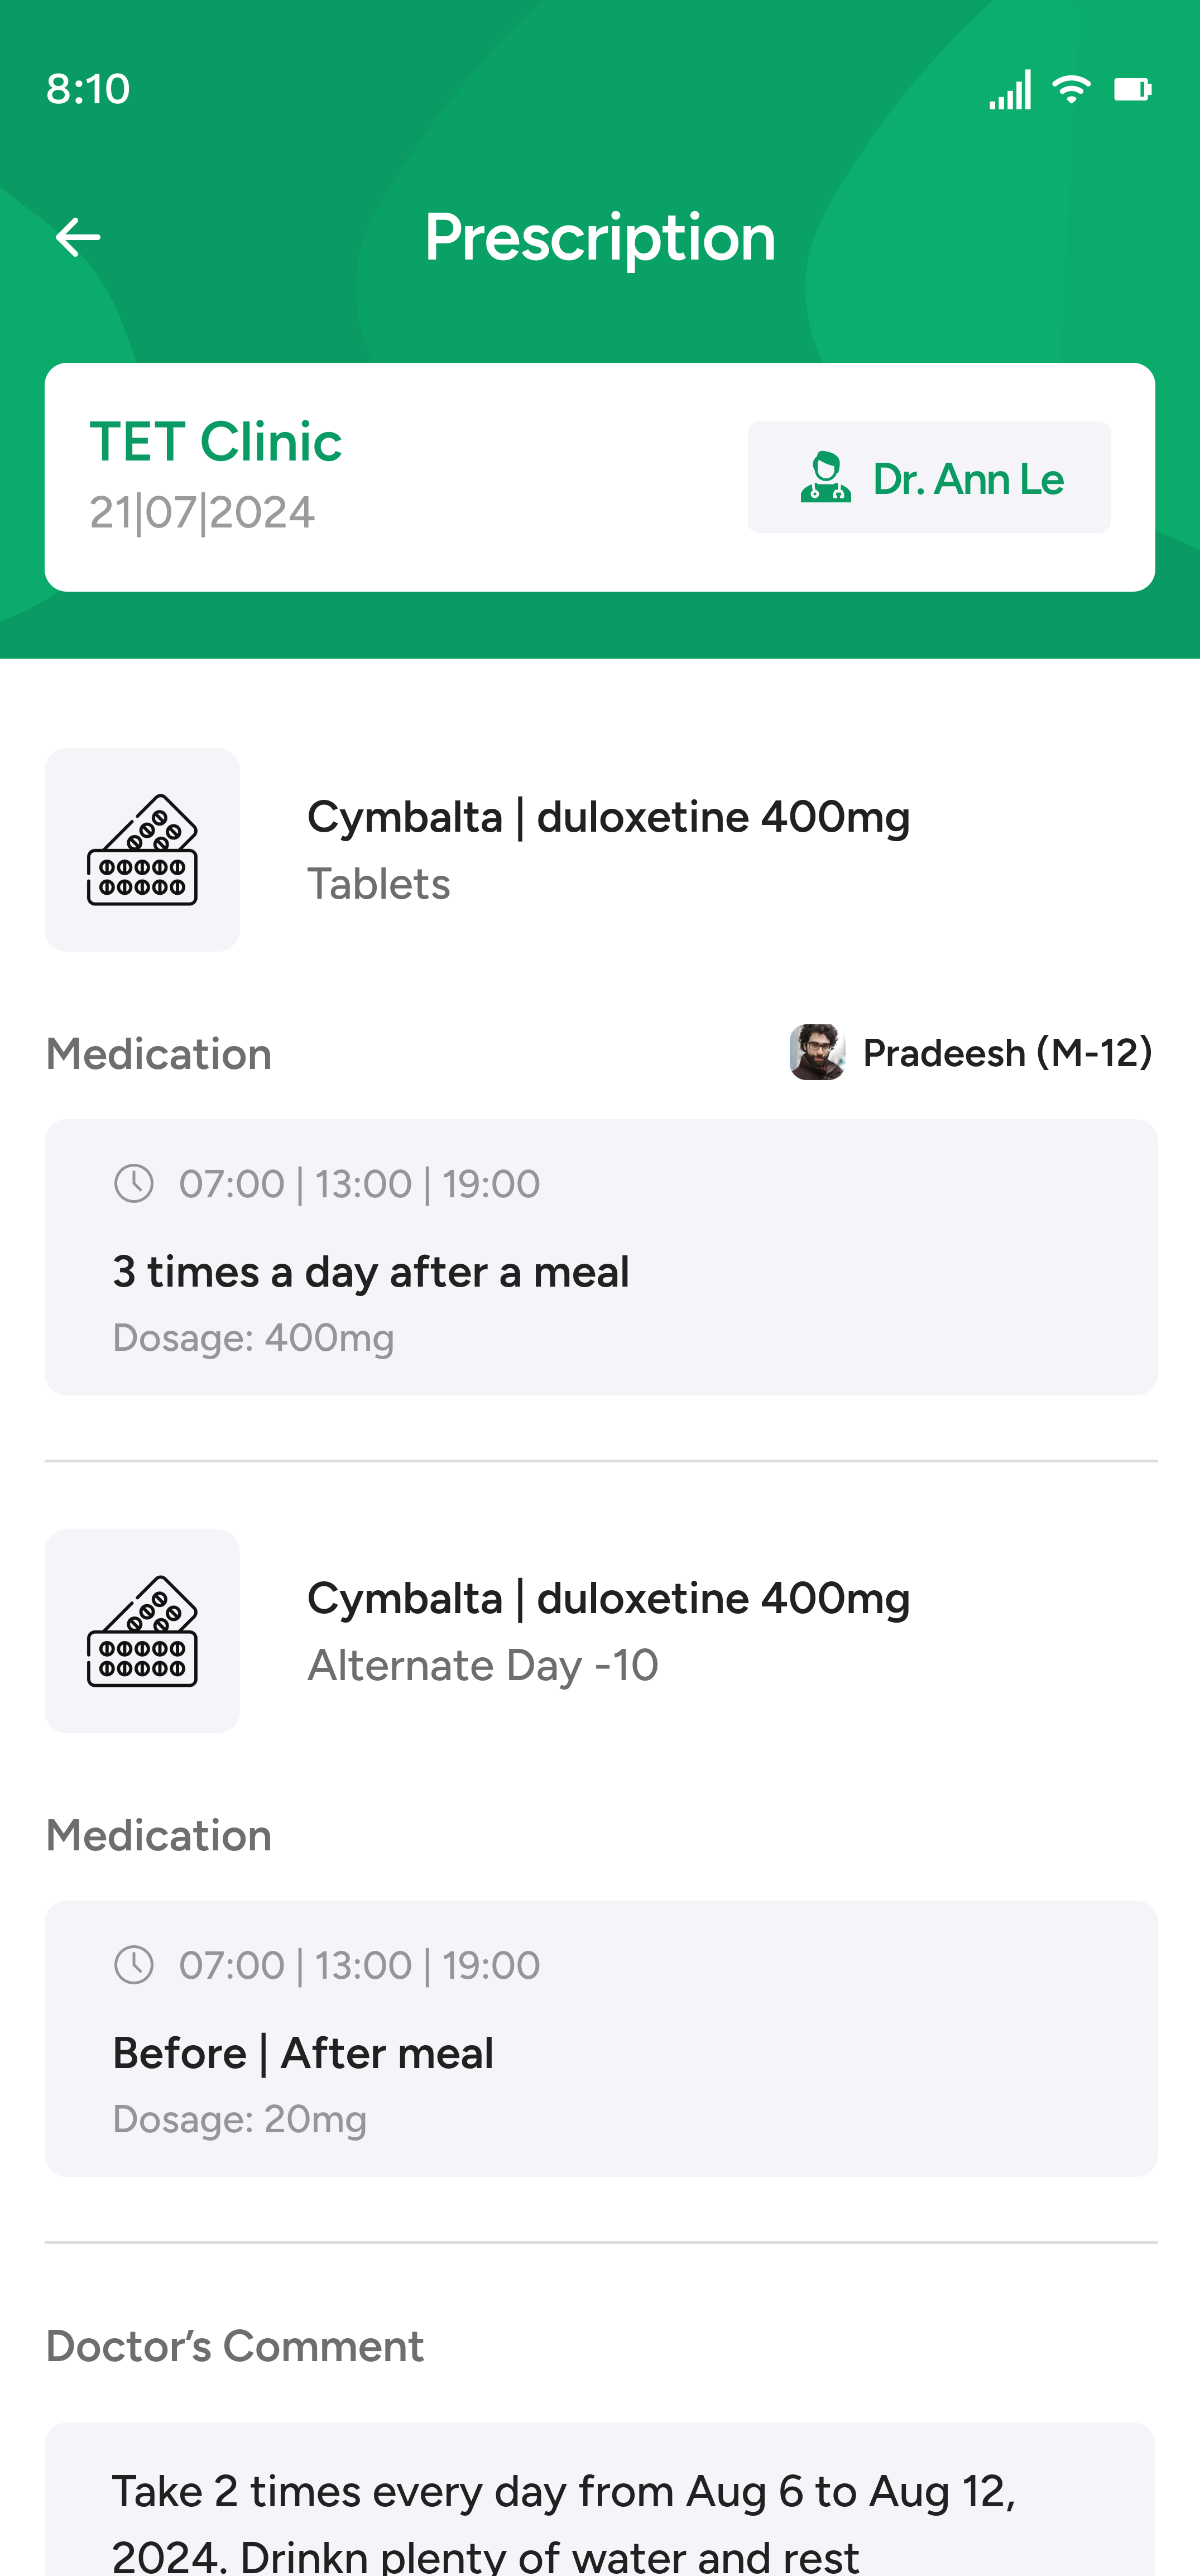Tap the Alternate Day pill pack icon
This screenshot has width=1200, height=2576.
[x=142, y=1631]
